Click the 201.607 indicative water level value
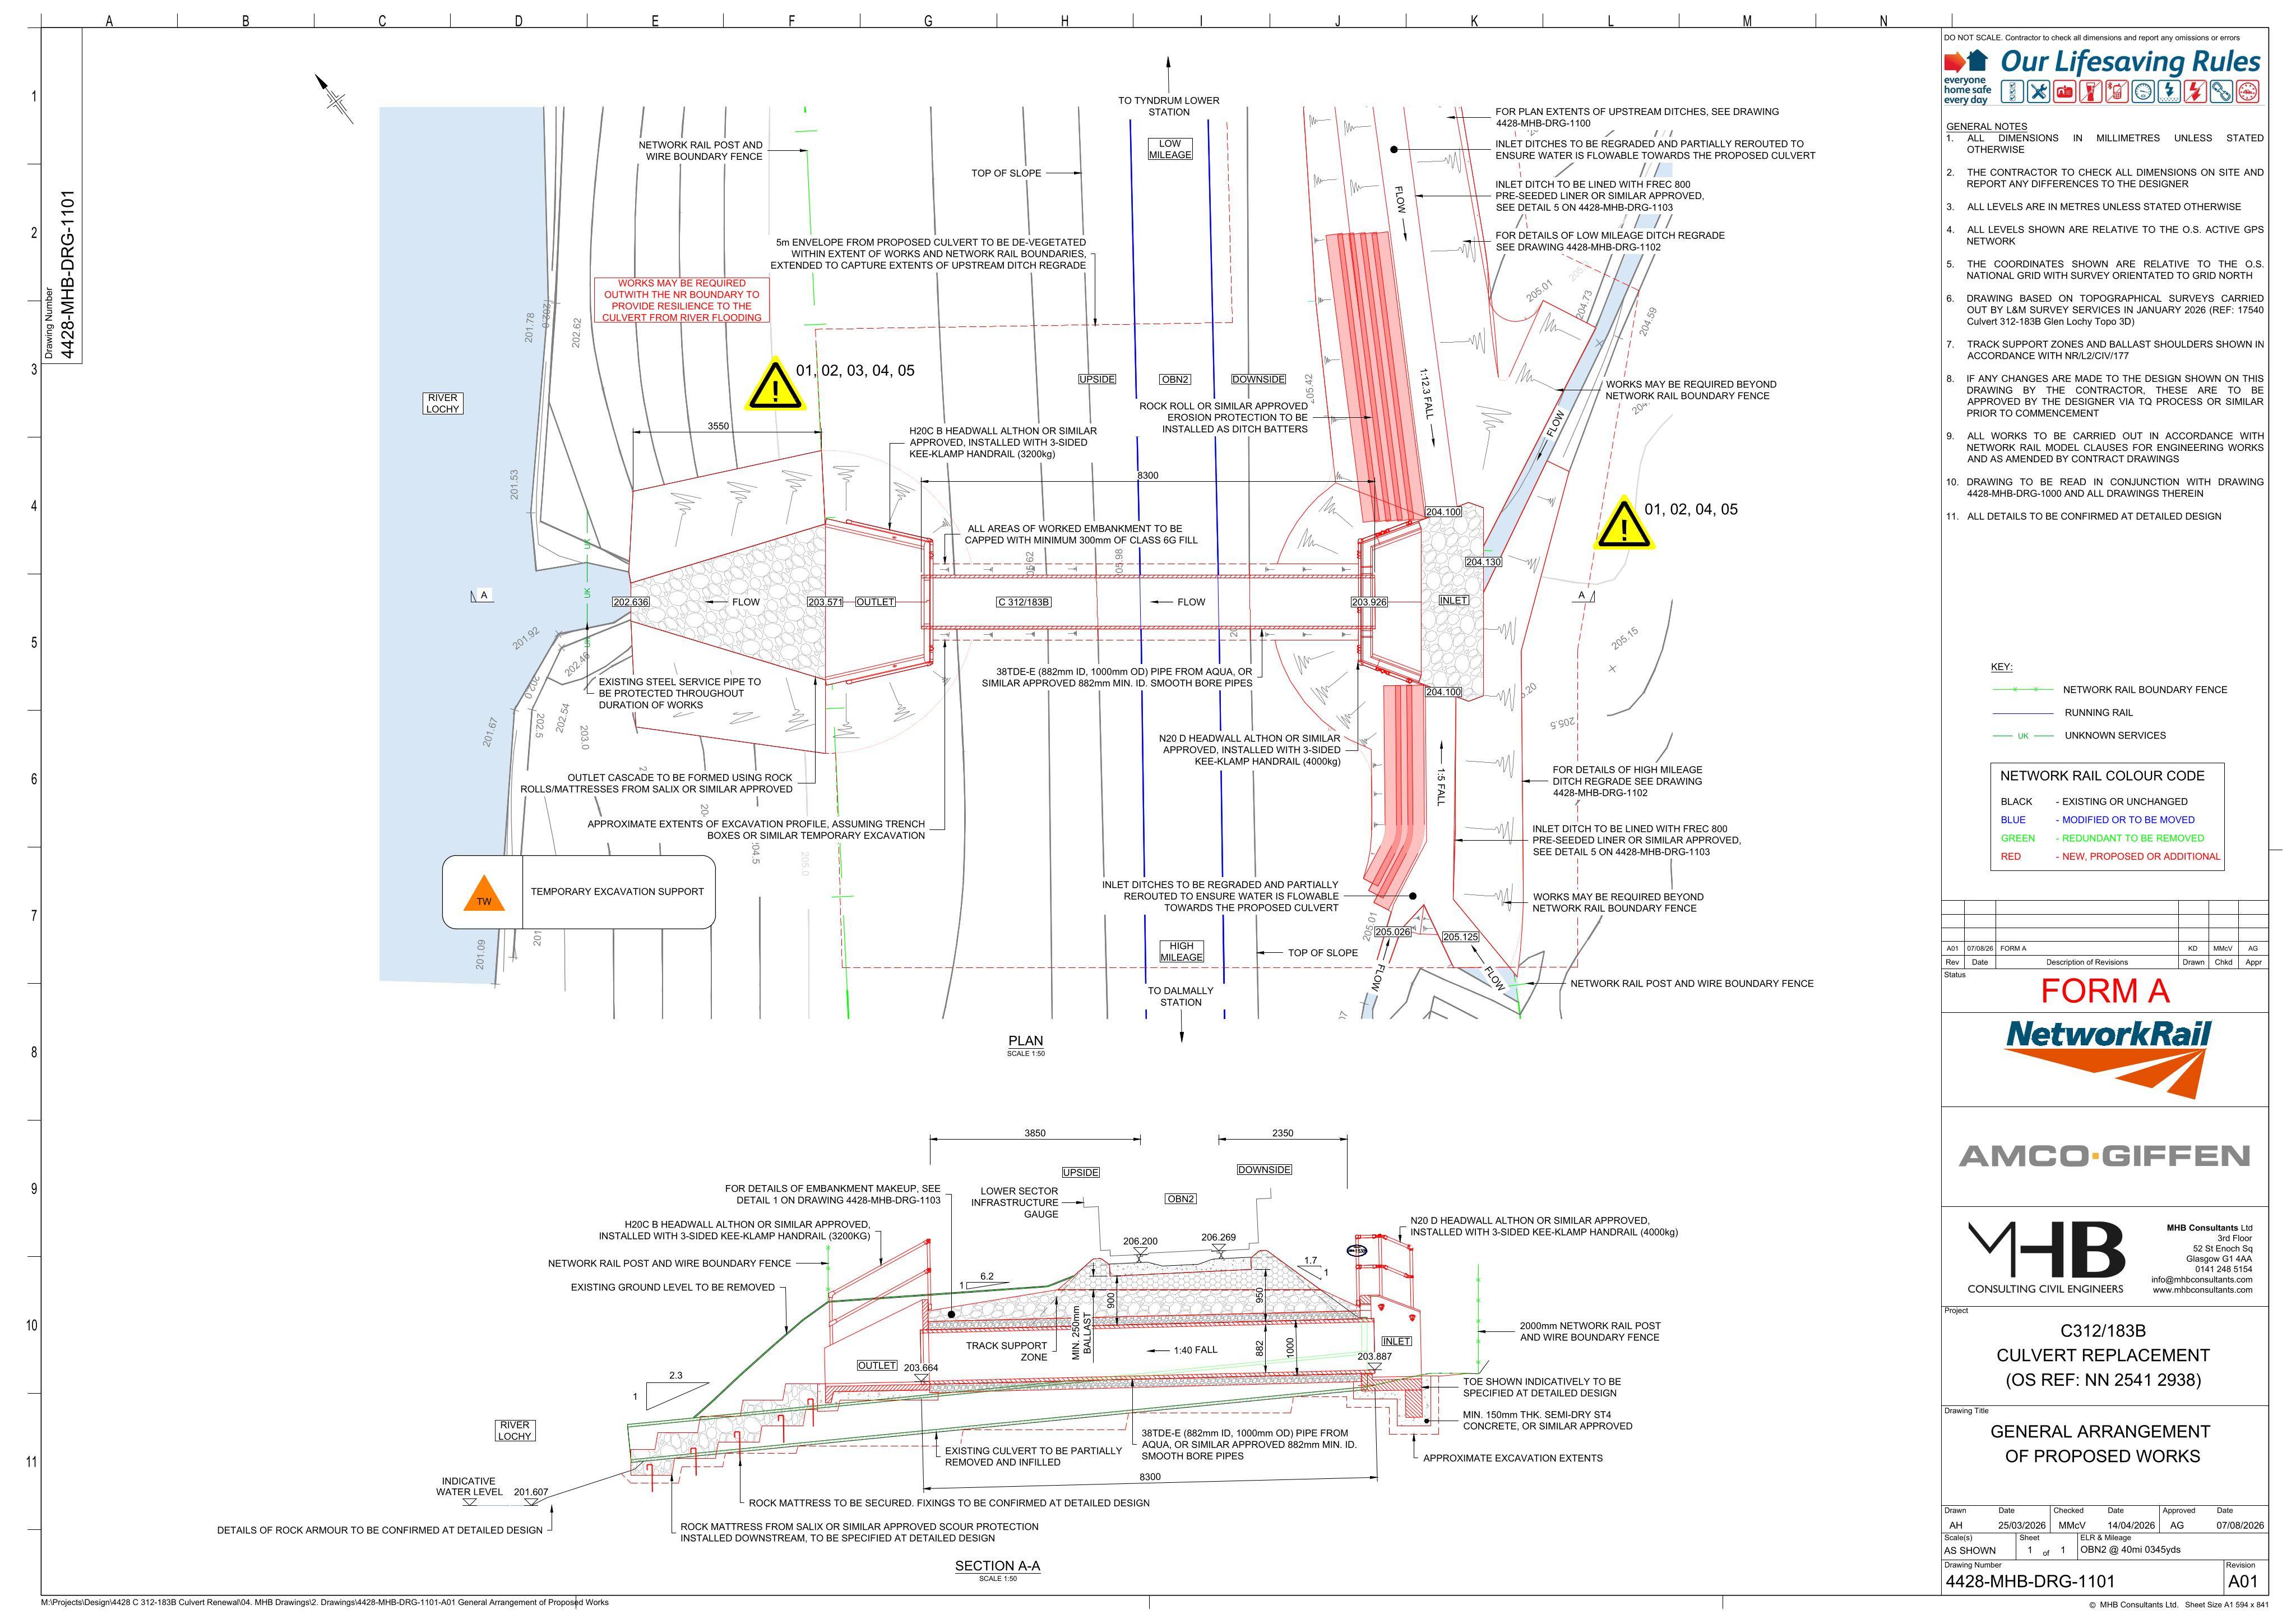Image resolution: width=2296 pixels, height=1623 pixels. (531, 1492)
